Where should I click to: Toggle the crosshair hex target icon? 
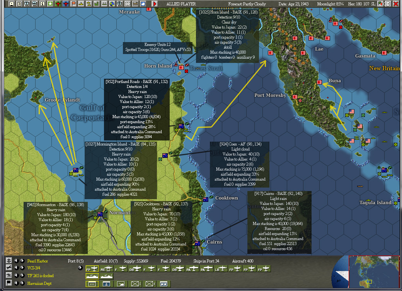click(x=120, y=3)
